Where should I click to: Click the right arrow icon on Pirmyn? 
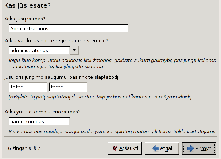190,148
